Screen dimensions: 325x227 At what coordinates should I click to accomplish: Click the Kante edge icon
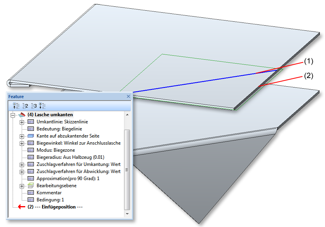[x=31, y=136]
